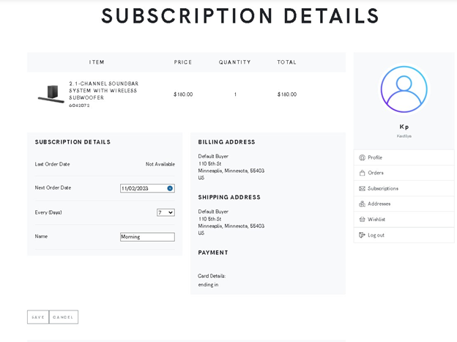Clear the Next Order Date field icon
This screenshot has height=342, width=457.
click(x=170, y=188)
